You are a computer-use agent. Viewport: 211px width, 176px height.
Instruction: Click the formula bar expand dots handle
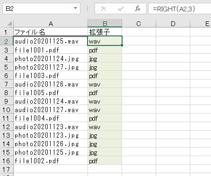tap(88, 9)
